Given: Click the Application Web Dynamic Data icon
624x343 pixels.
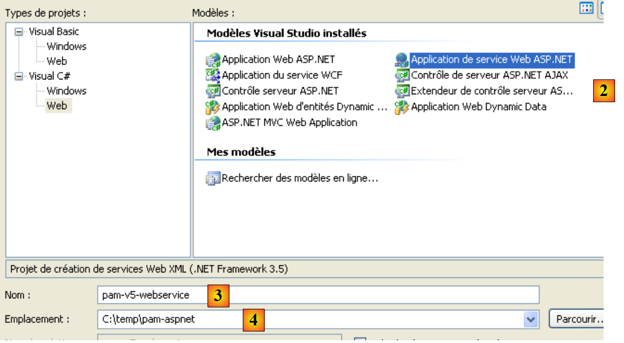Looking at the screenshot, I should [402, 107].
